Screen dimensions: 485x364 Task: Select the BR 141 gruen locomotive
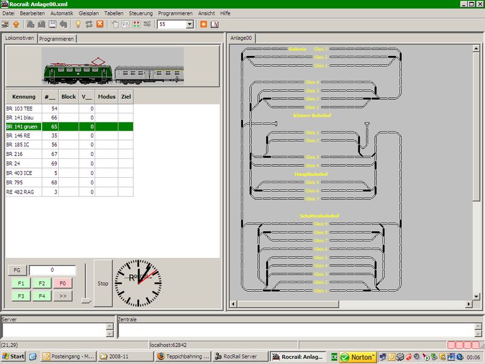(x=70, y=126)
